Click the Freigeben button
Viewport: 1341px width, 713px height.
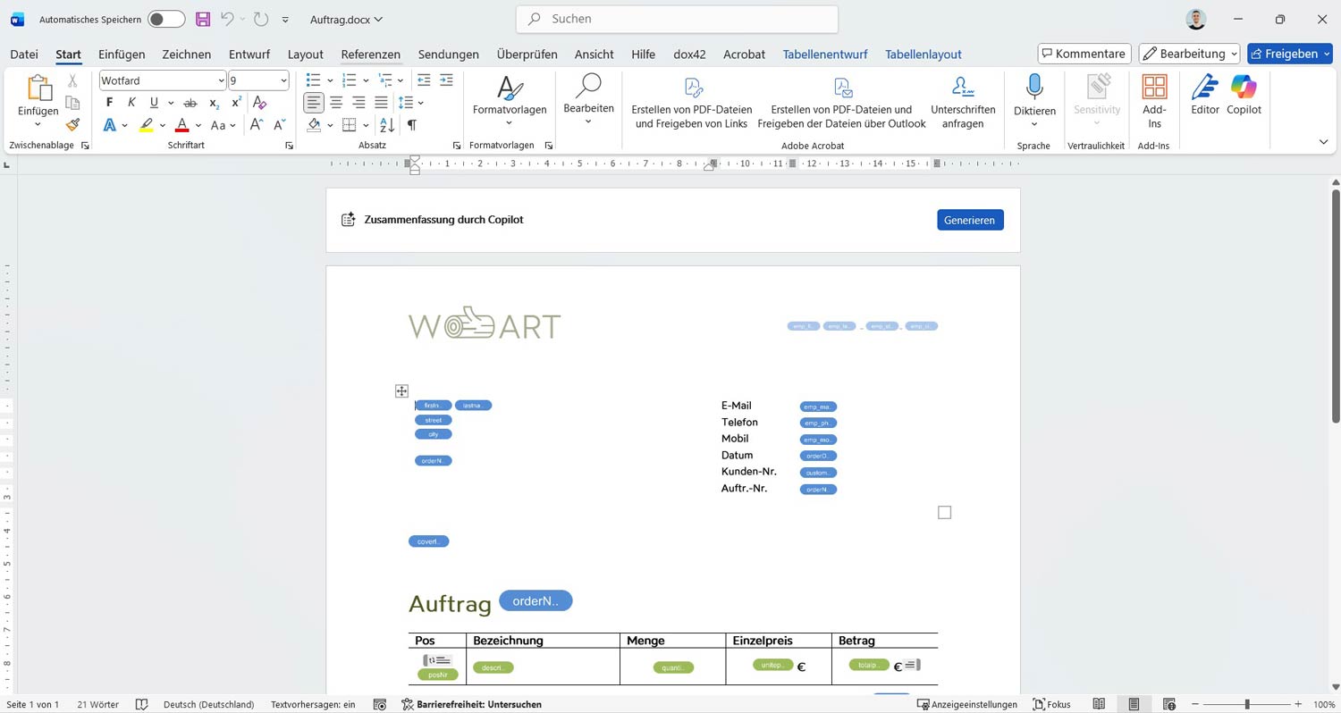tap(1290, 54)
